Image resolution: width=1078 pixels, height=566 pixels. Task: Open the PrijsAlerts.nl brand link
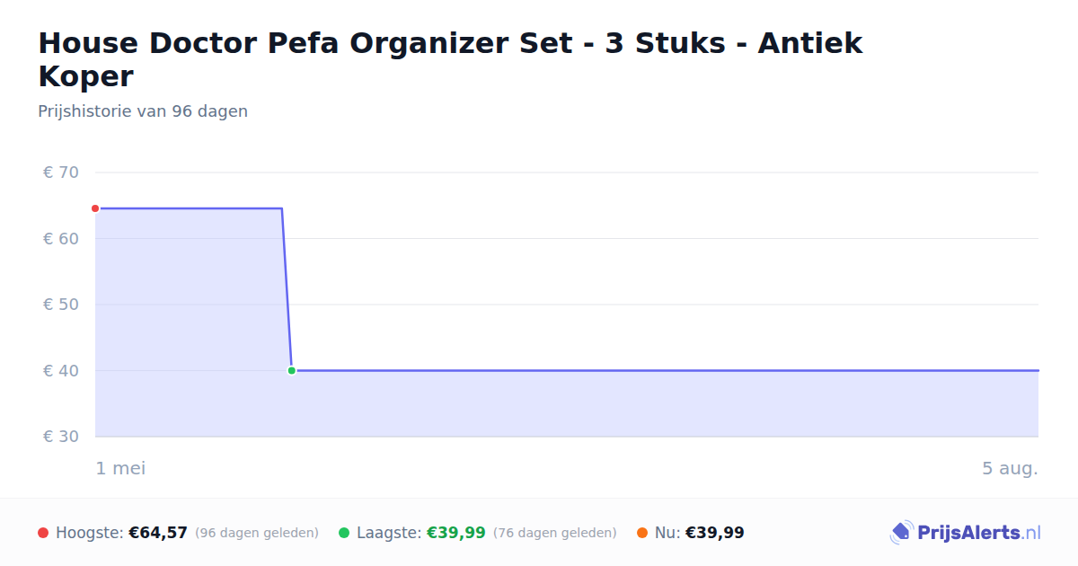click(x=966, y=533)
